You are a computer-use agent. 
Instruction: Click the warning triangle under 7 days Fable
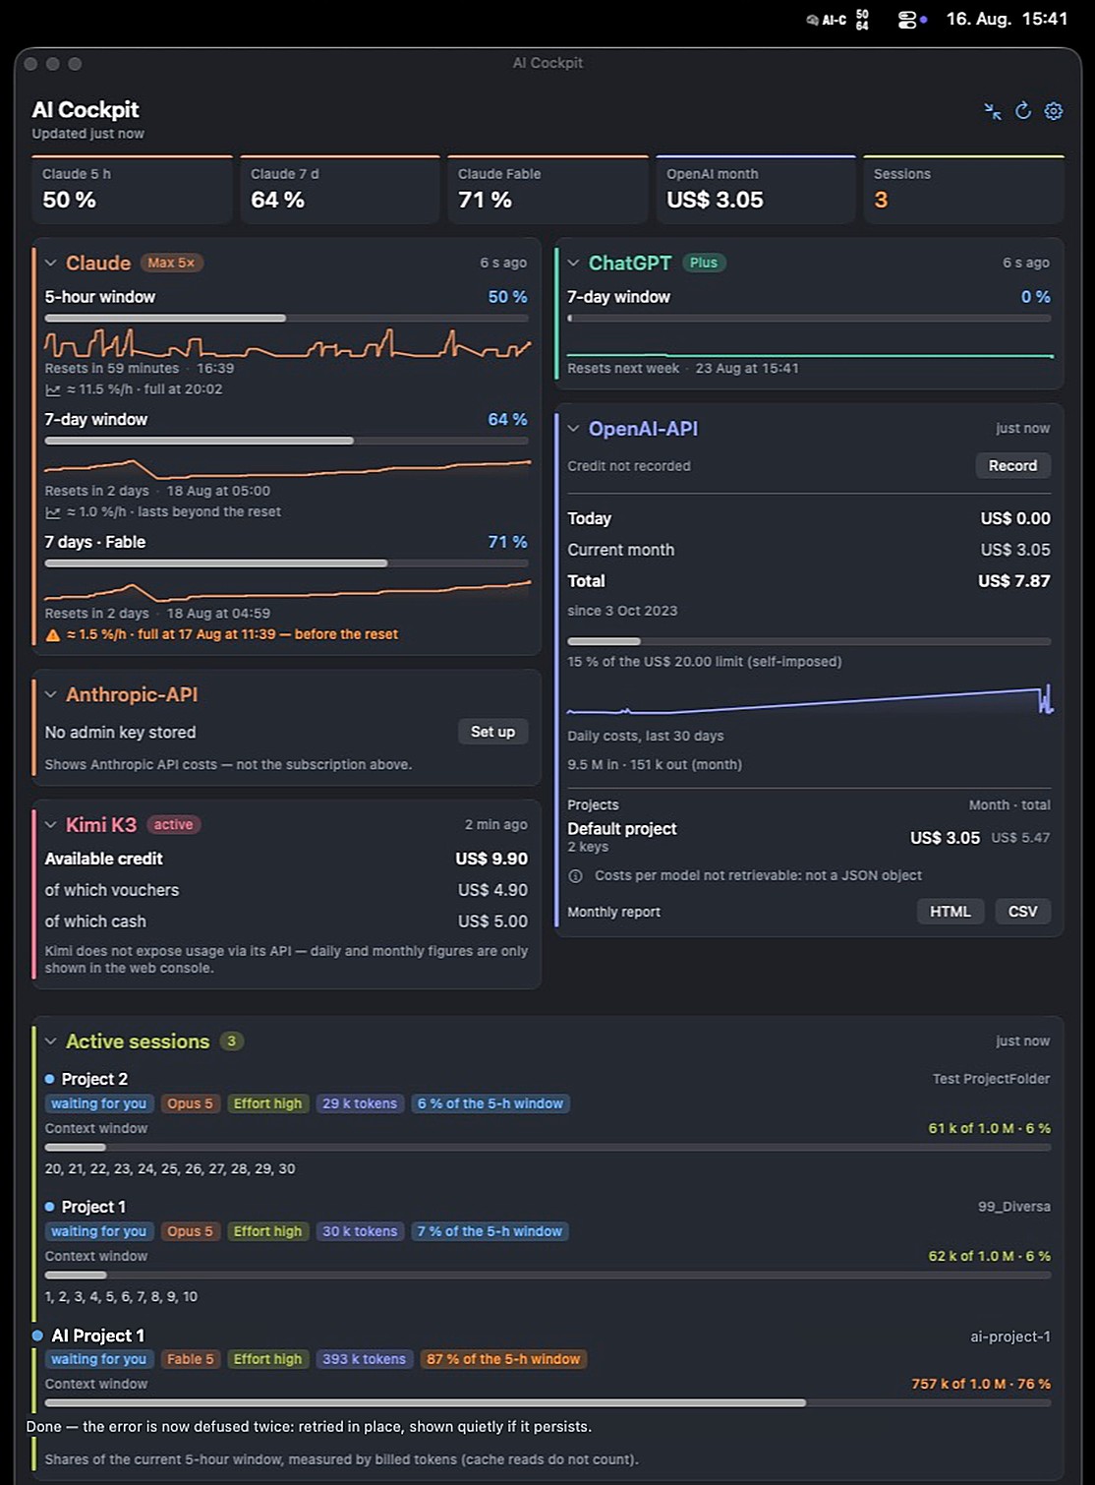coord(53,635)
